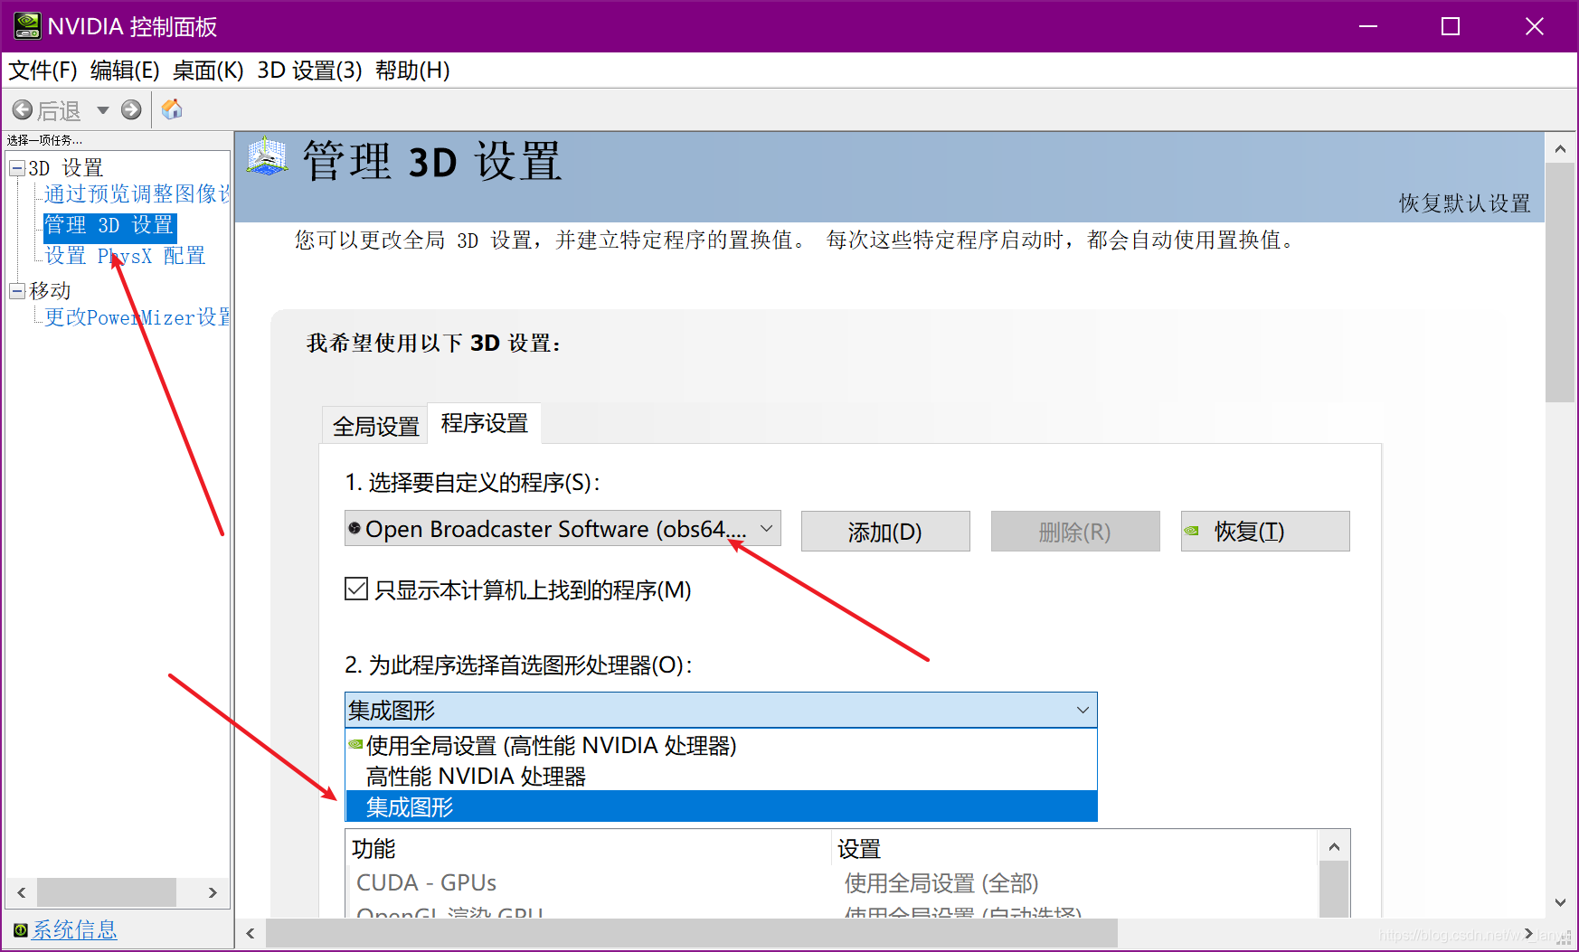Open 系统信息 link
The image size is (1579, 952).
pyautogui.click(x=75, y=929)
